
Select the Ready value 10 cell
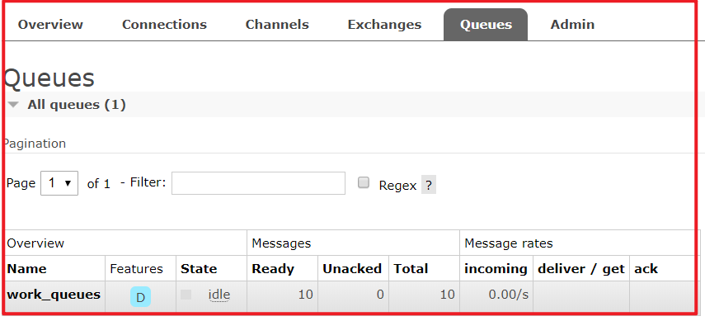282,297
